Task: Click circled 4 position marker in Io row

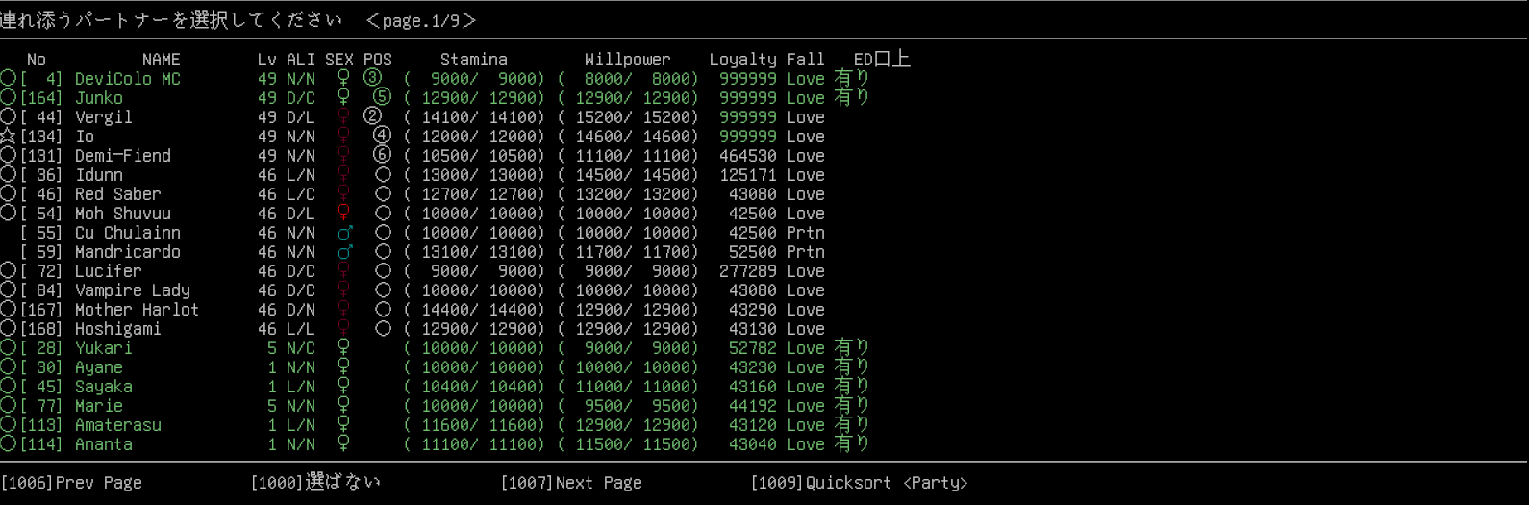Action: click(383, 136)
